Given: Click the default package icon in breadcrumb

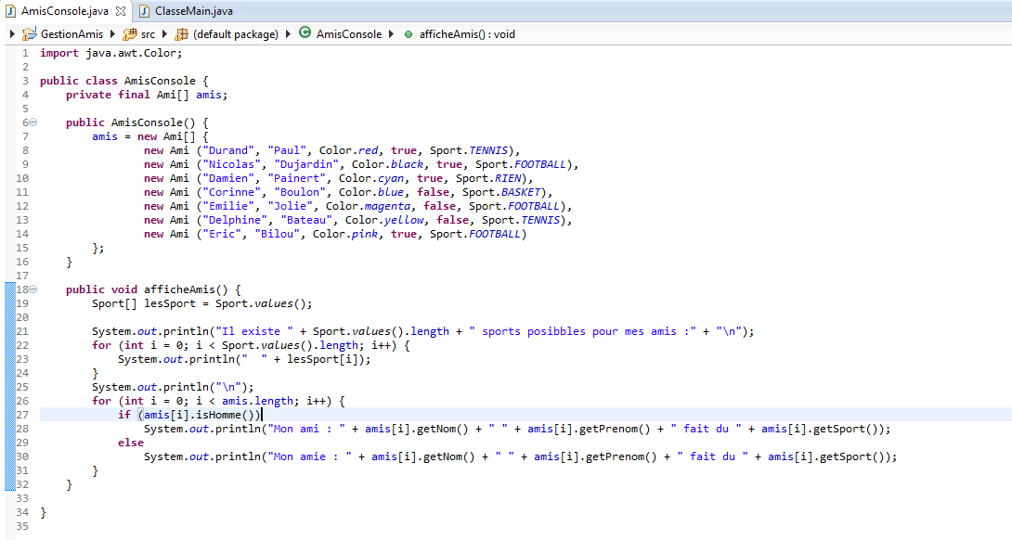Looking at the screenshot, I should click(181, 34).
